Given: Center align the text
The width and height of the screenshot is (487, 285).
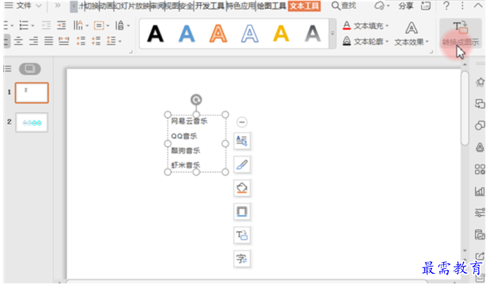Looking at the screenshot, I should [18, 41].
